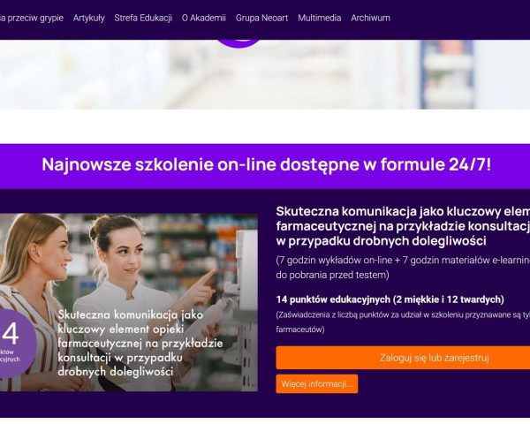Click the '14 punktów edukacyjnych' bold line
530x424 pixels.
[390, 299]
